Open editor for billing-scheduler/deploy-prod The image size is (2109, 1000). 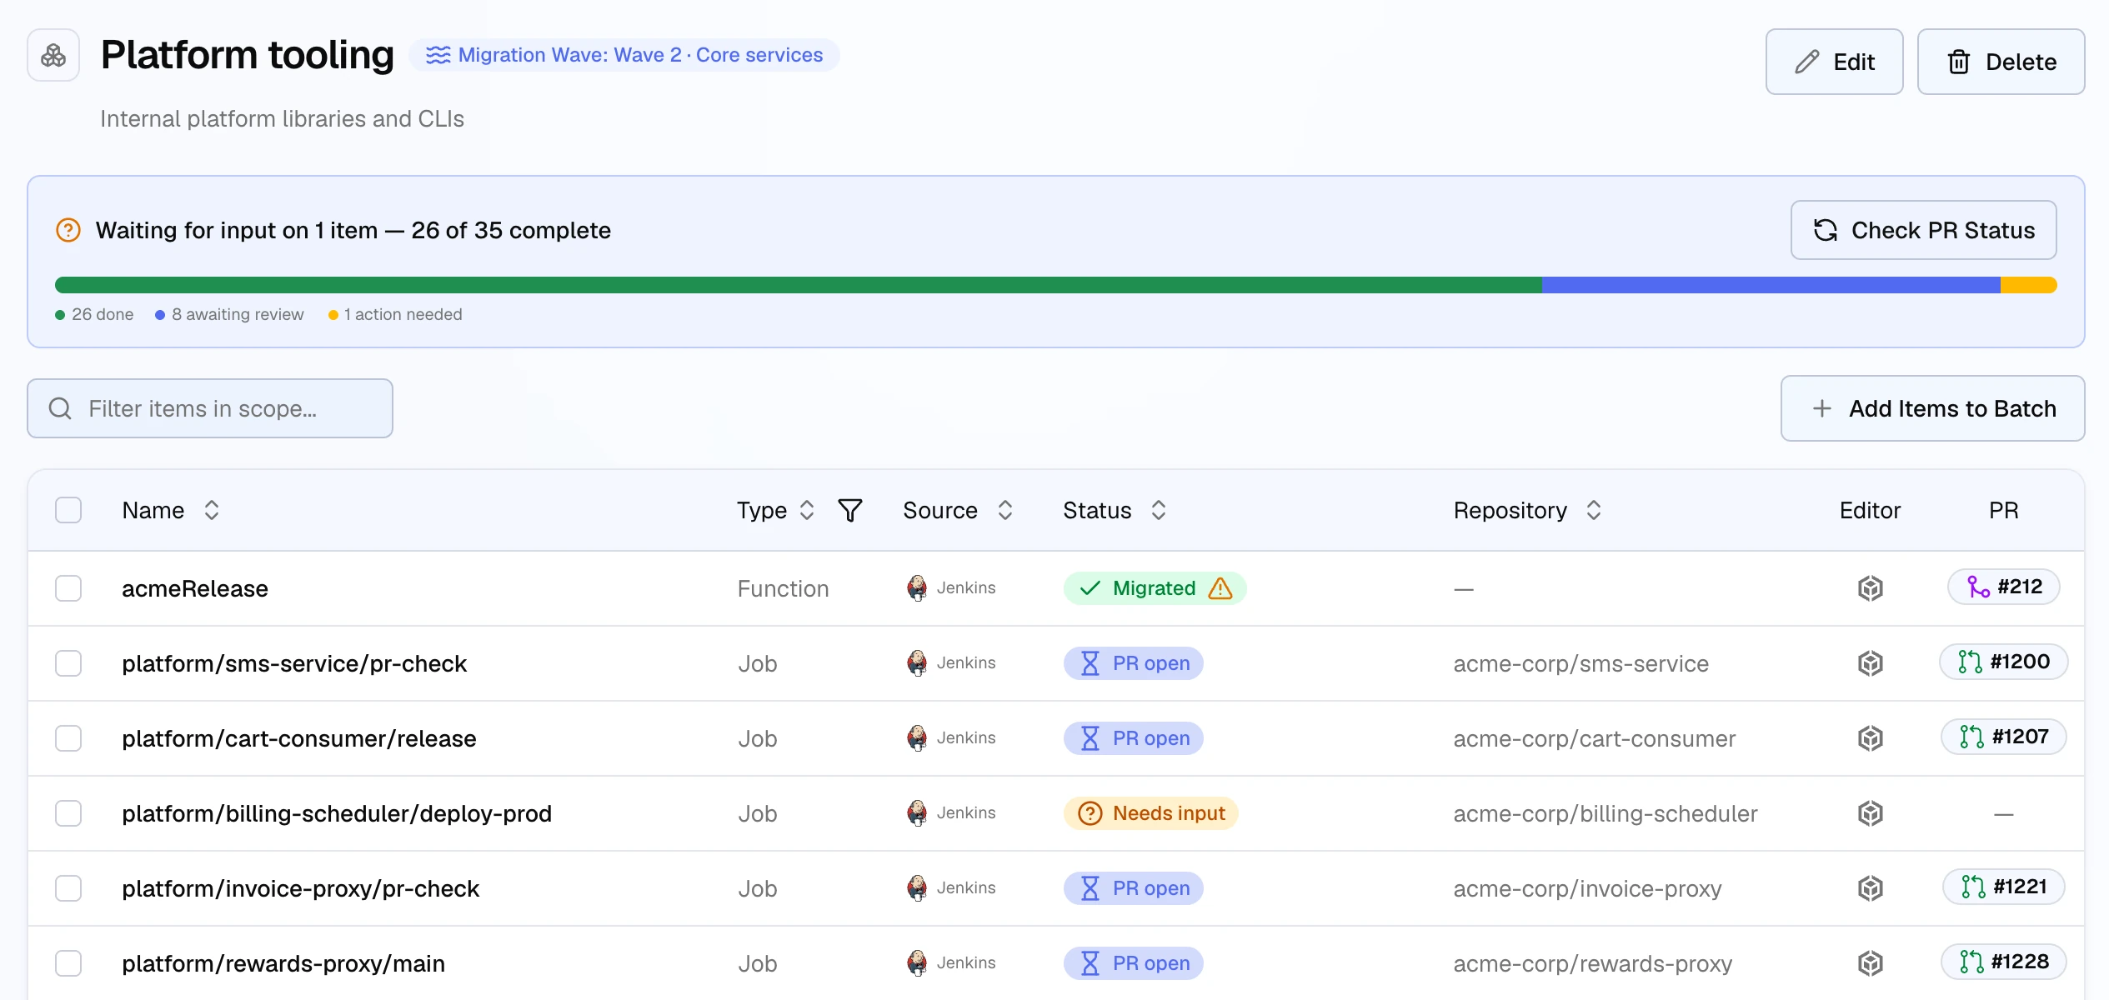[1871, 813]
